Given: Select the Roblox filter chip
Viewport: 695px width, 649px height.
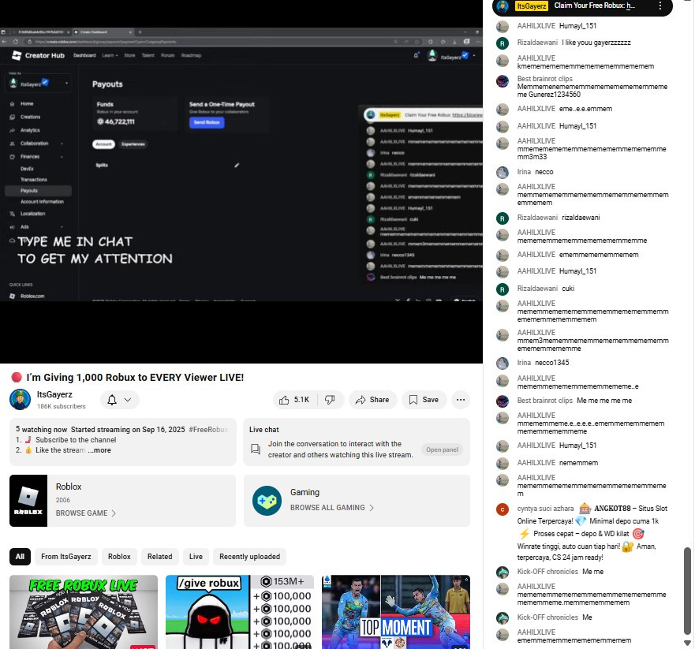Looking at the screenshot, I should (x=119, y=557).
